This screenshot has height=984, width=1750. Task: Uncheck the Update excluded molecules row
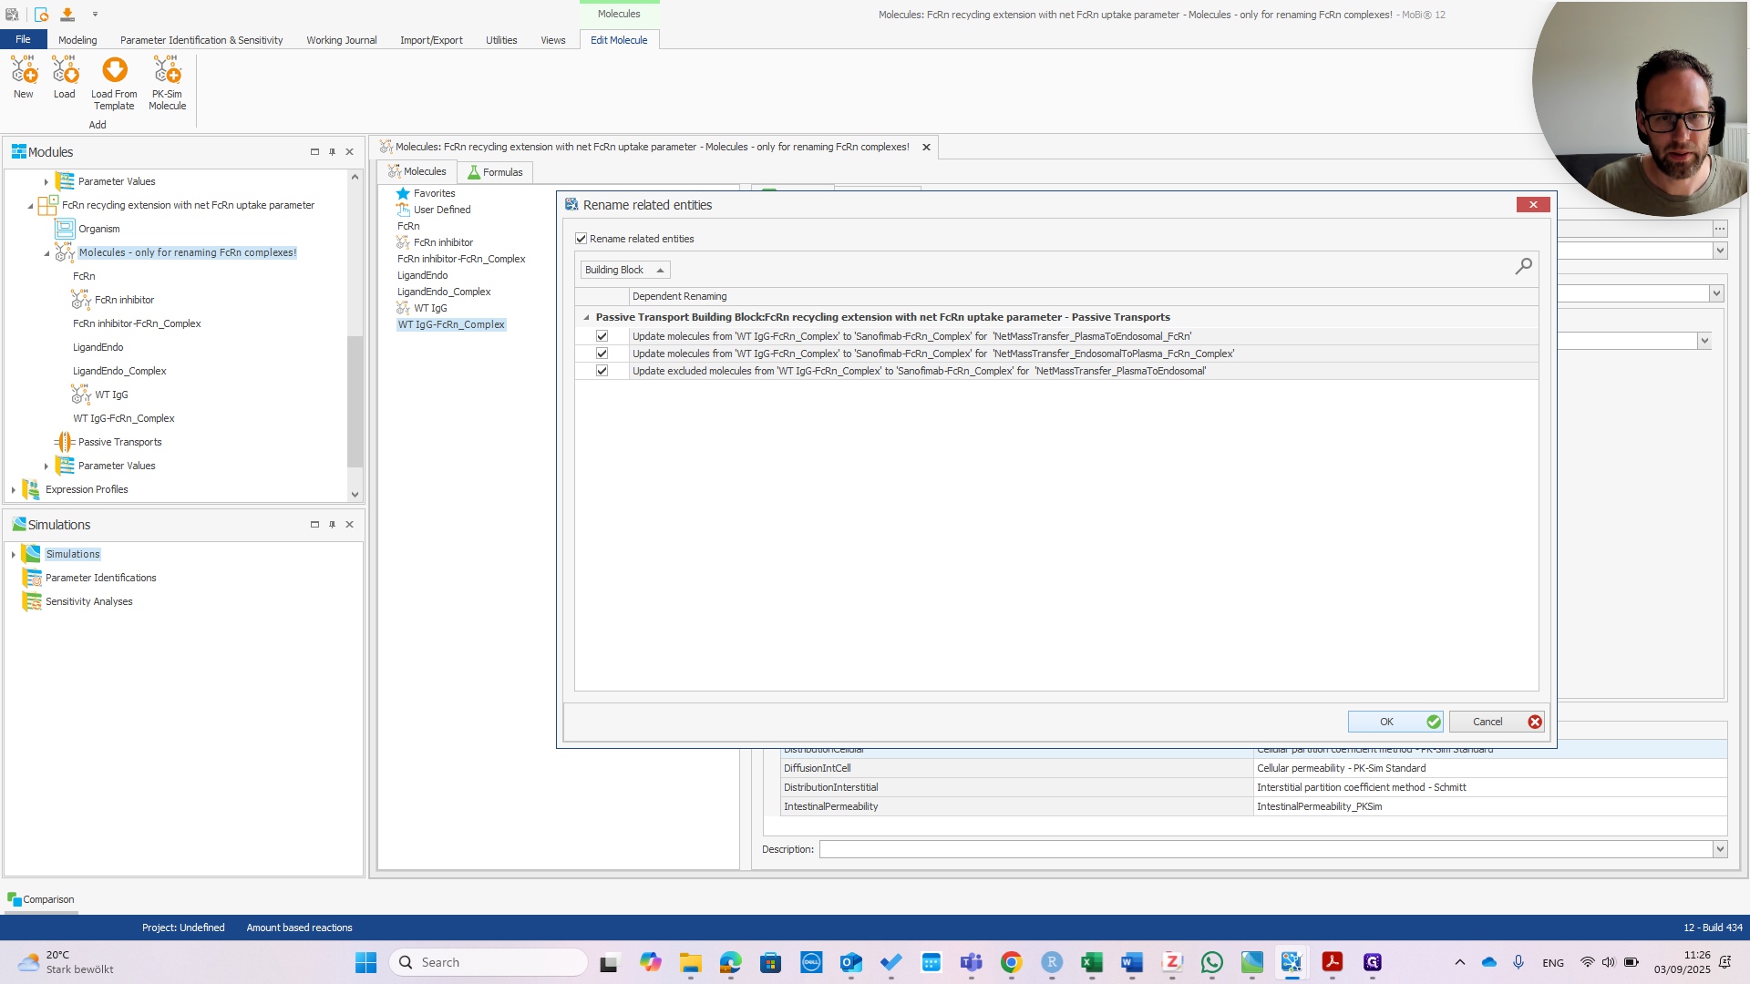pyautogui.click(x=602, y=371)
